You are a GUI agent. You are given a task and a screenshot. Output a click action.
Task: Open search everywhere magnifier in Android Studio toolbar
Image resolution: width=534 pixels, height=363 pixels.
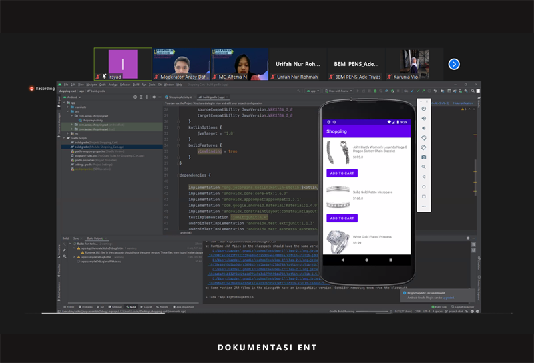473,91
